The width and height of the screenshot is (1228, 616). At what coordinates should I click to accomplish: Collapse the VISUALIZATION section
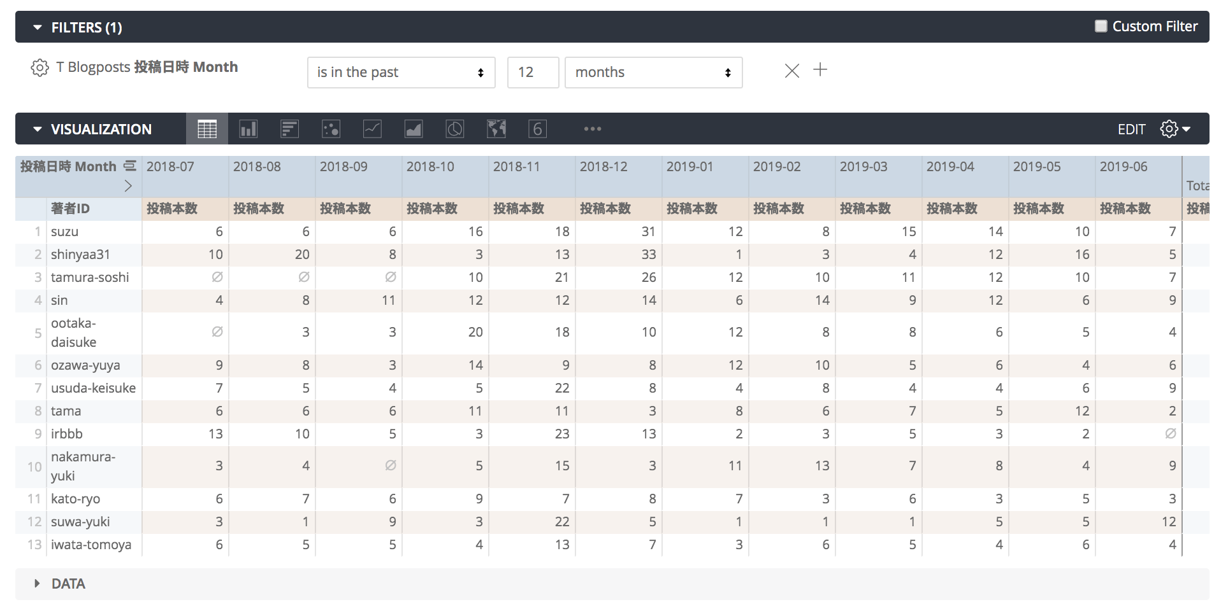pos(37,129)
